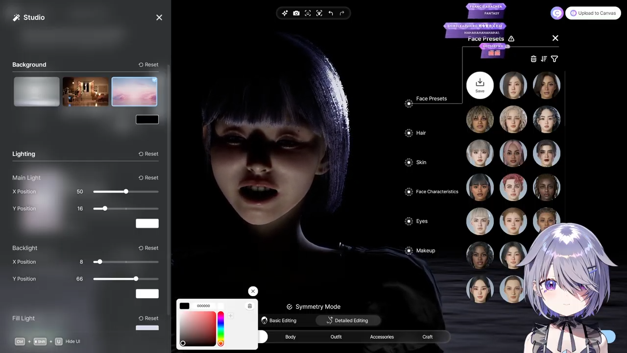Click the Main Light X Position slider handle

(126, 192)
